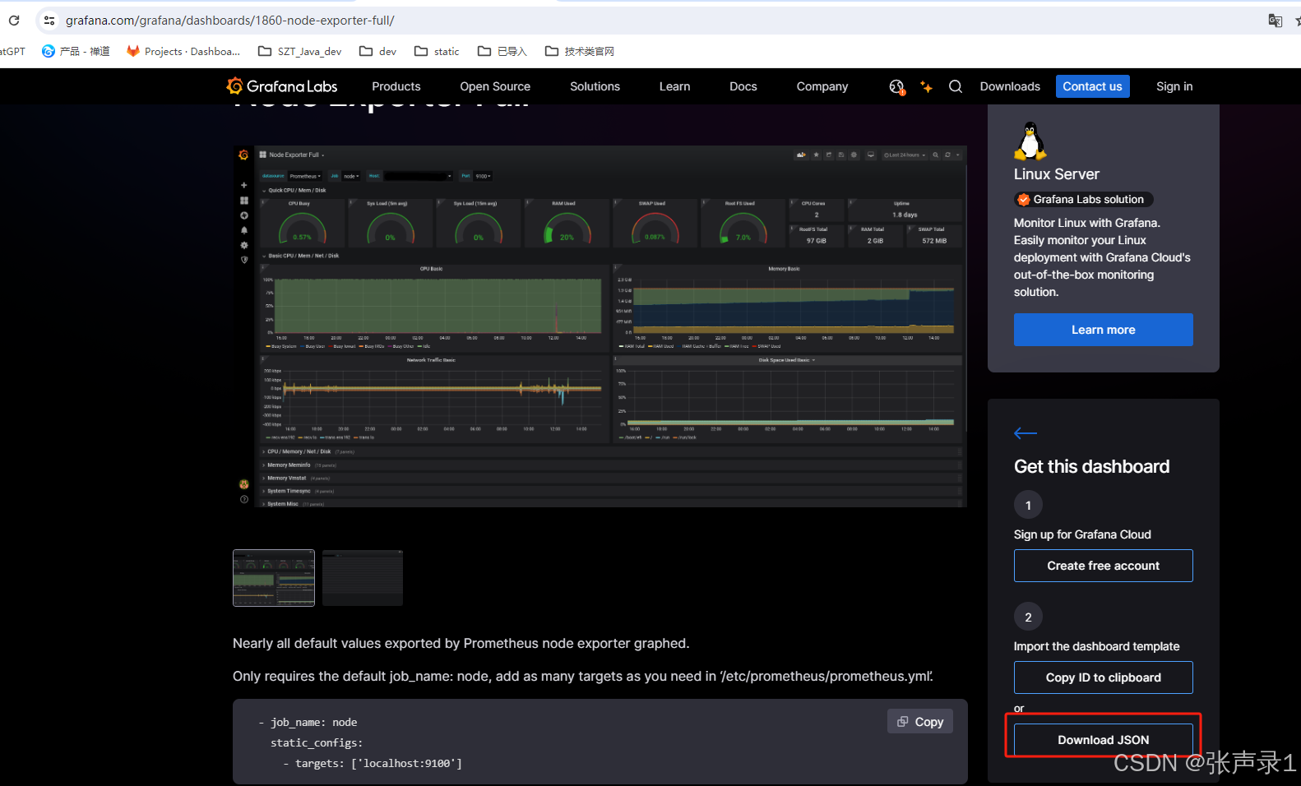
Task: Click Copy ID to clipboard
Action: click(1103, 677)
